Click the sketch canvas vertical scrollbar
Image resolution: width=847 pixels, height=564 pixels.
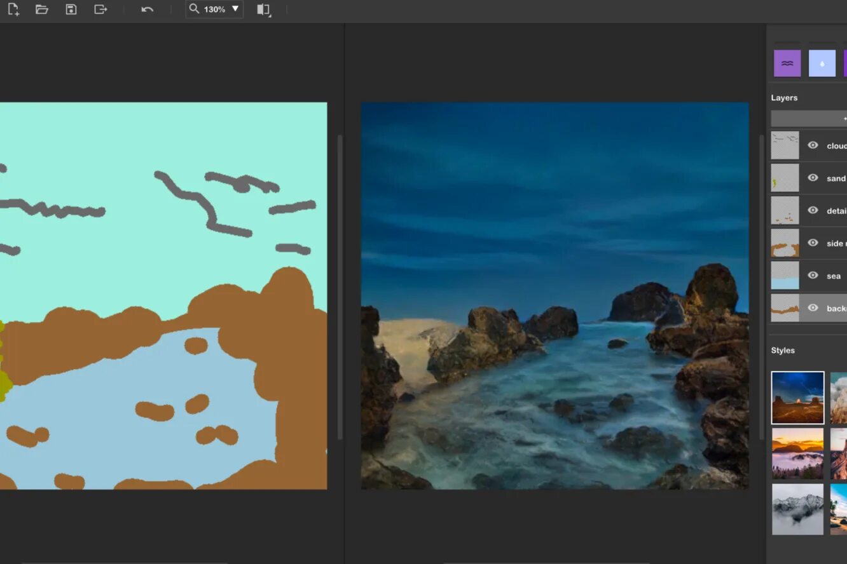click(340, 287)
